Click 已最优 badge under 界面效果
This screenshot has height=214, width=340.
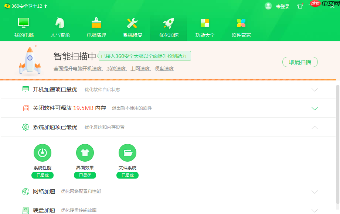[85, 175]
